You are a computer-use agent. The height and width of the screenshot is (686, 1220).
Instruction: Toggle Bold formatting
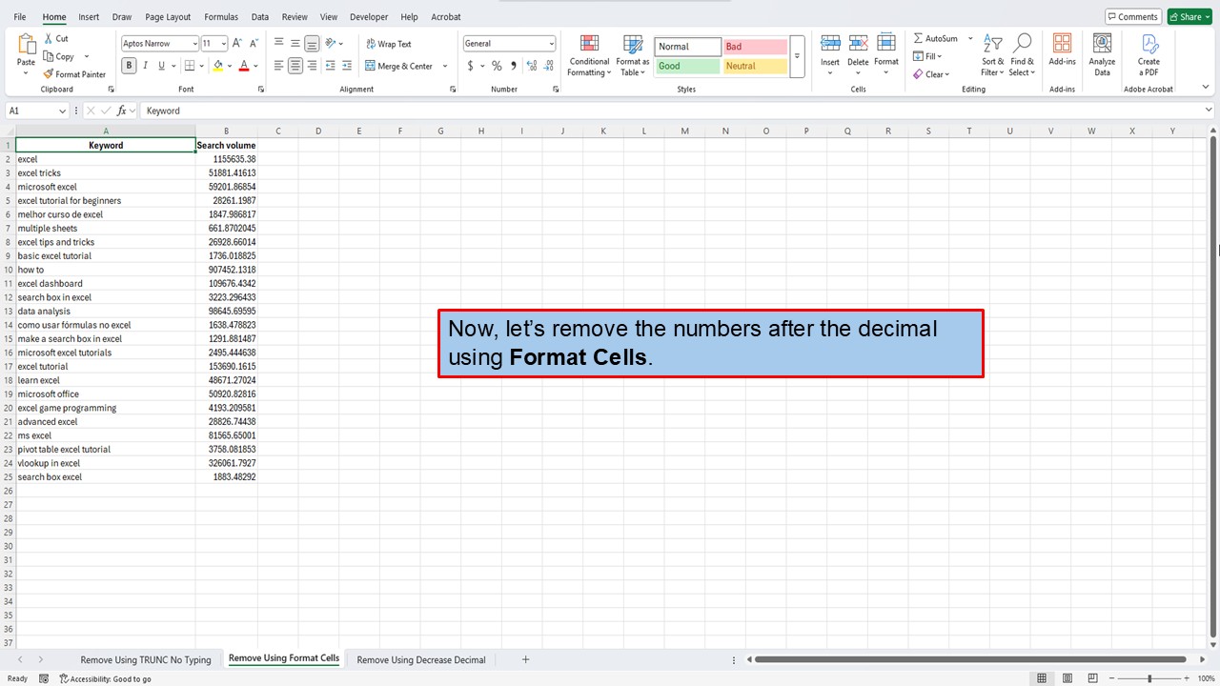pos(129,65)
